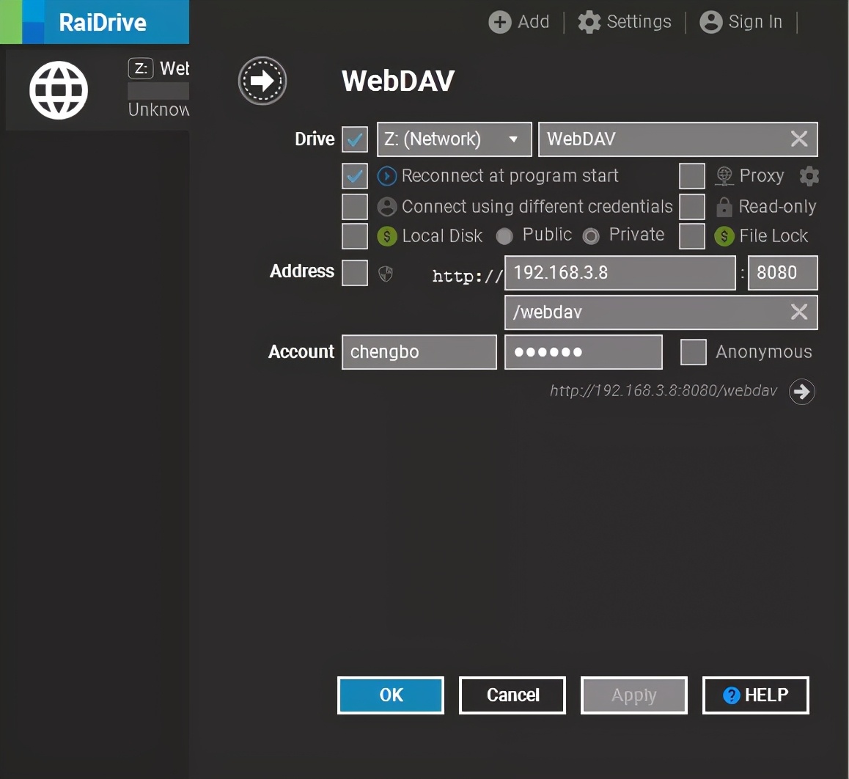The image size is (849, 779).
Task: Click the dashed circle arrow connect icon
Action: pos(262,81)
